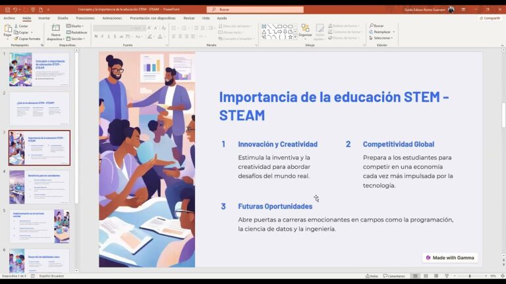Switch to Reading view in status bar
Screen dimensions: 506x284
click(436, 276)
